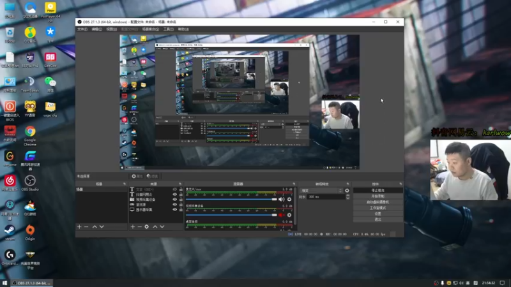This screenshot has width=511, height=287.
Task: Toggle lock on first text source
Action: tap(181, 189)
